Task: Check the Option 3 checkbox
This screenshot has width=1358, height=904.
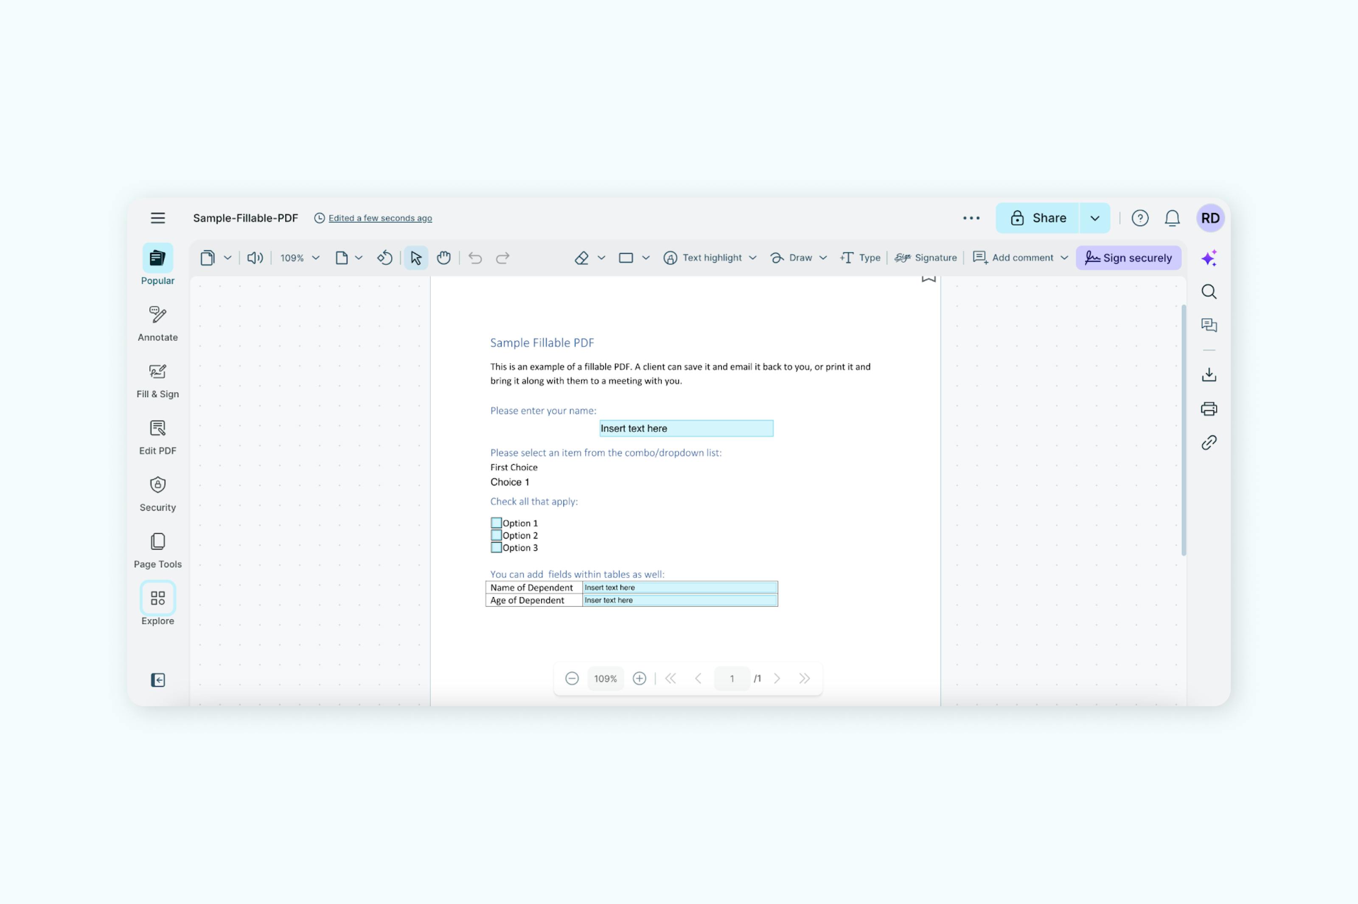Action: point(496,547)
